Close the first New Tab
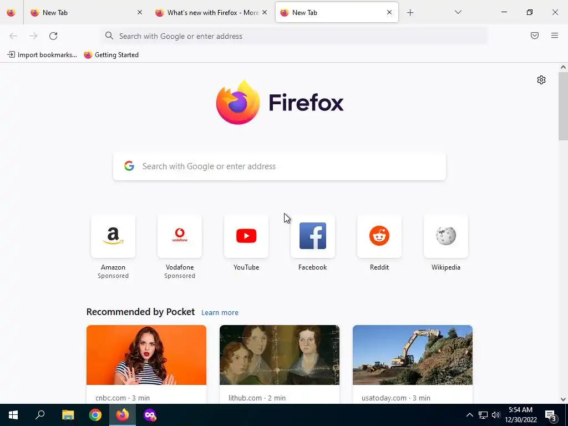The width and height of the screenshot is (568, 426). [x=140, y=12]
